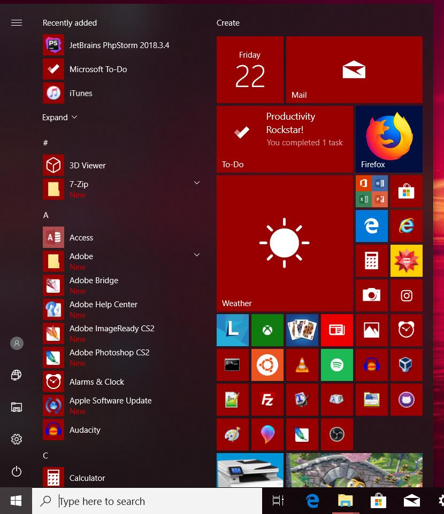Image resolution: width=444 pixels, height=514 pixels.
Task: Launch JetBrains PhpStorm 2018.3.4
Action: (121, 45)
